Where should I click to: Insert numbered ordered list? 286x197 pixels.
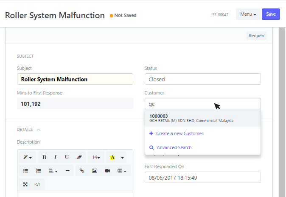(x=38, y=171)
